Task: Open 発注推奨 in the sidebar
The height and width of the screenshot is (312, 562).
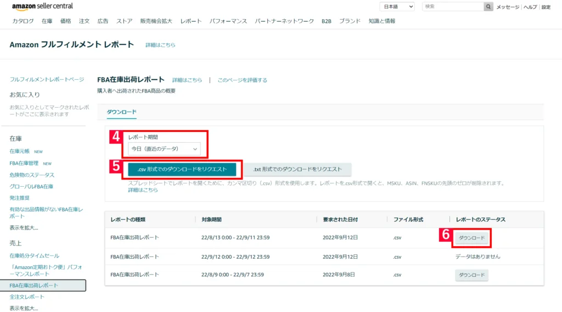Action: (20, 198)
